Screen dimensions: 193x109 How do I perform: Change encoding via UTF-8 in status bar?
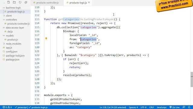point(144,107)
